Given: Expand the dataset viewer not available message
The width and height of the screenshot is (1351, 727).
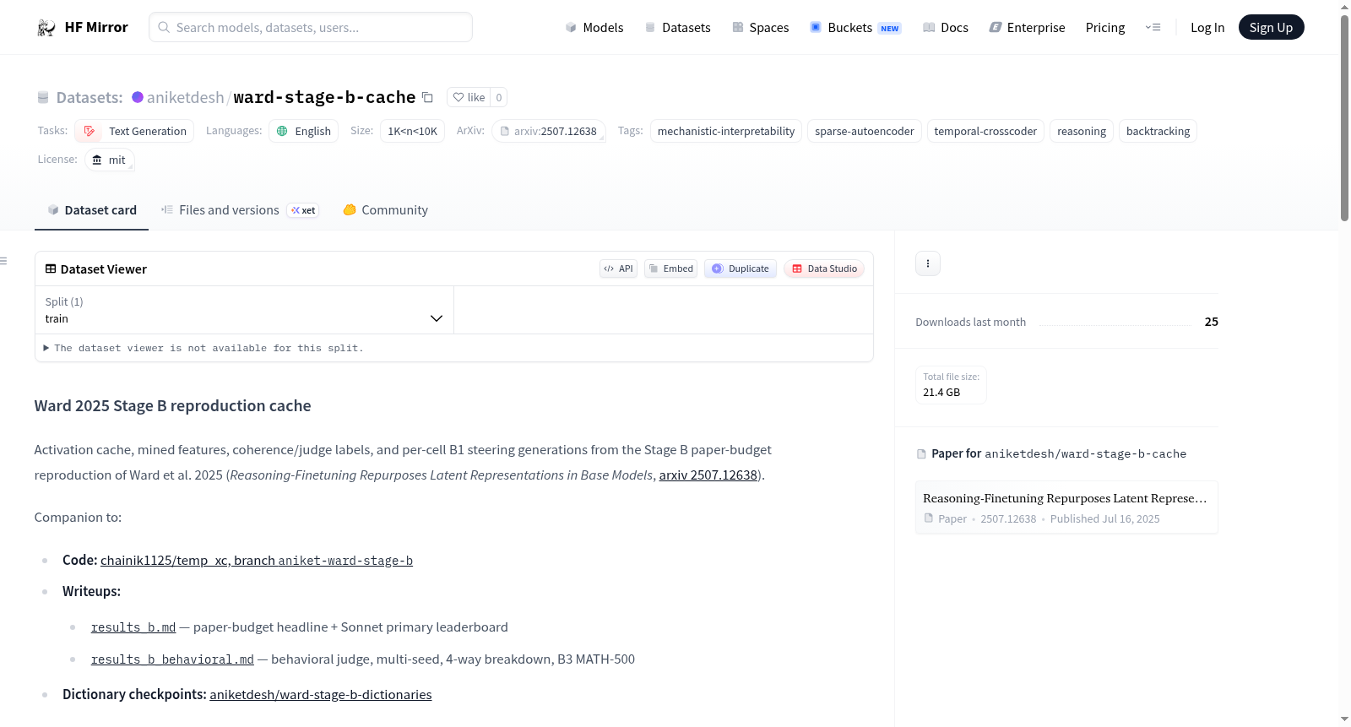Looking at the screenshot, I should click(x=203, y=348).
